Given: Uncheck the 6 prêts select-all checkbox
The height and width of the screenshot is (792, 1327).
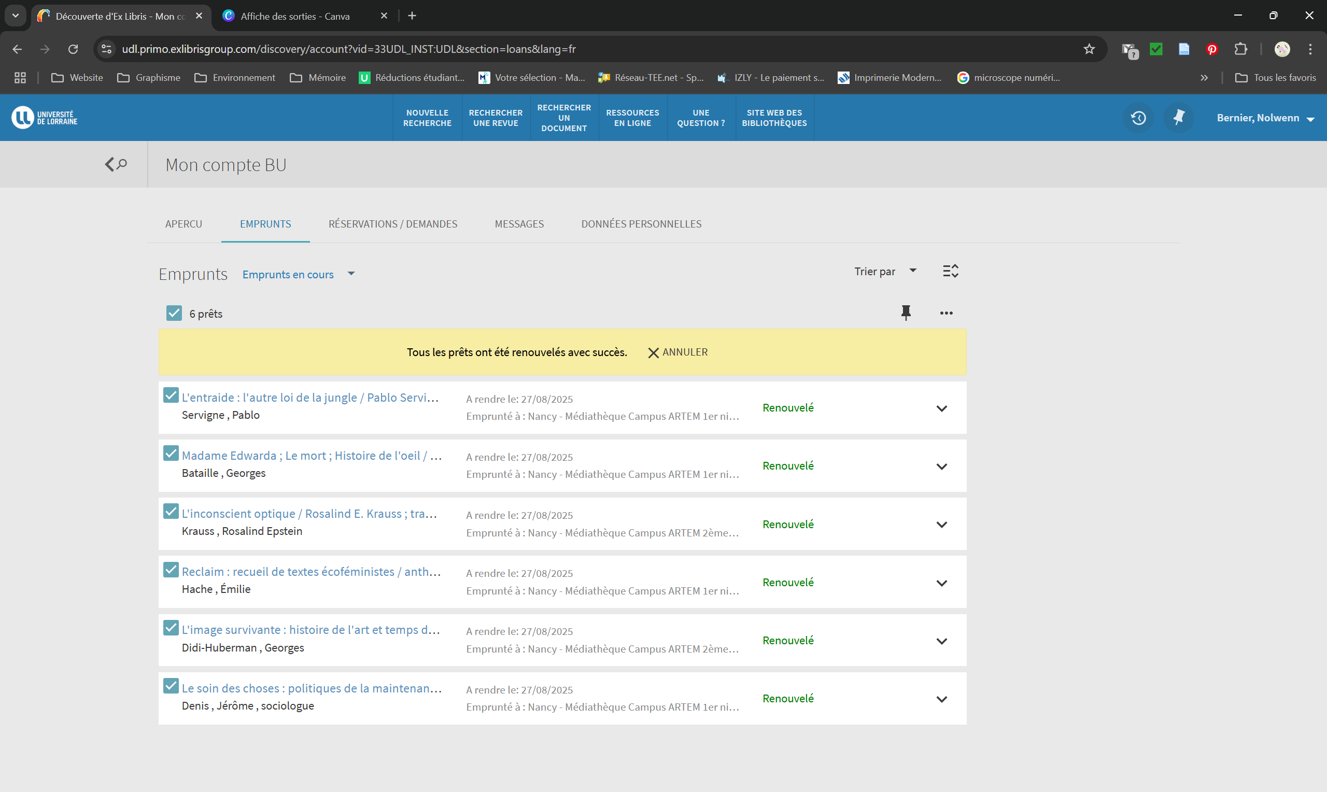Looking at the screenshot, I should click(x=174, y=313).
